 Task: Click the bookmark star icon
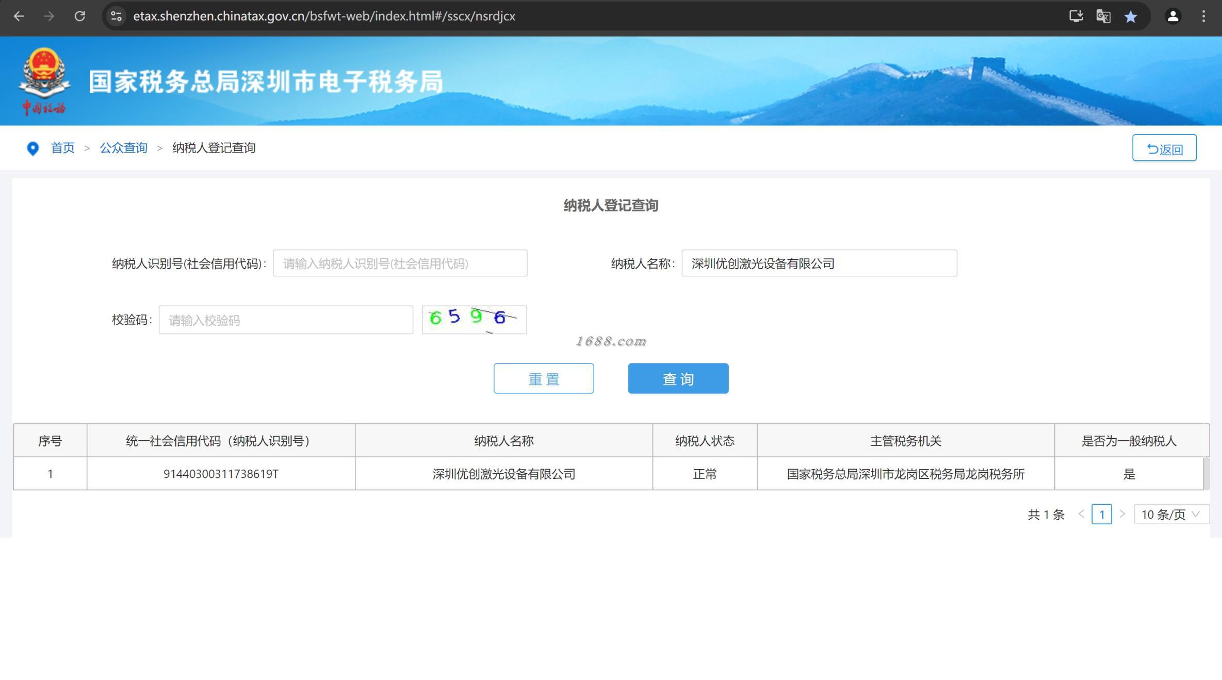click(1131, 16)
